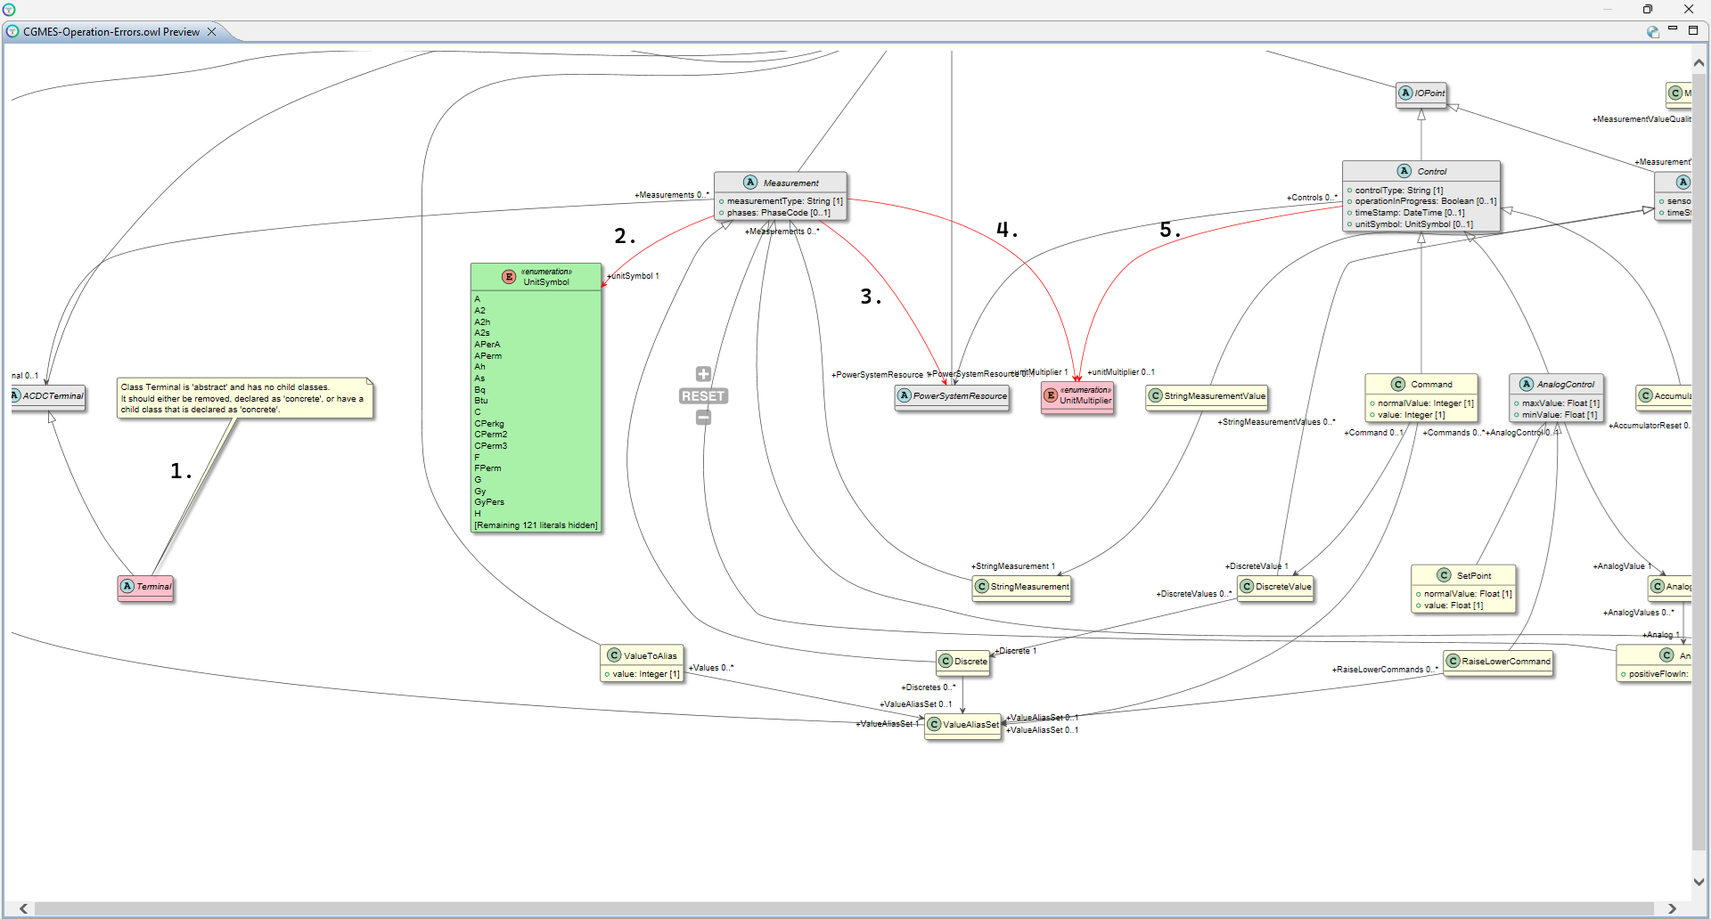Click '[Remaining 121 literals hidden]' in UnitSymbol
The height and width of the screenshot is (919, 1711).
point(536,525)
